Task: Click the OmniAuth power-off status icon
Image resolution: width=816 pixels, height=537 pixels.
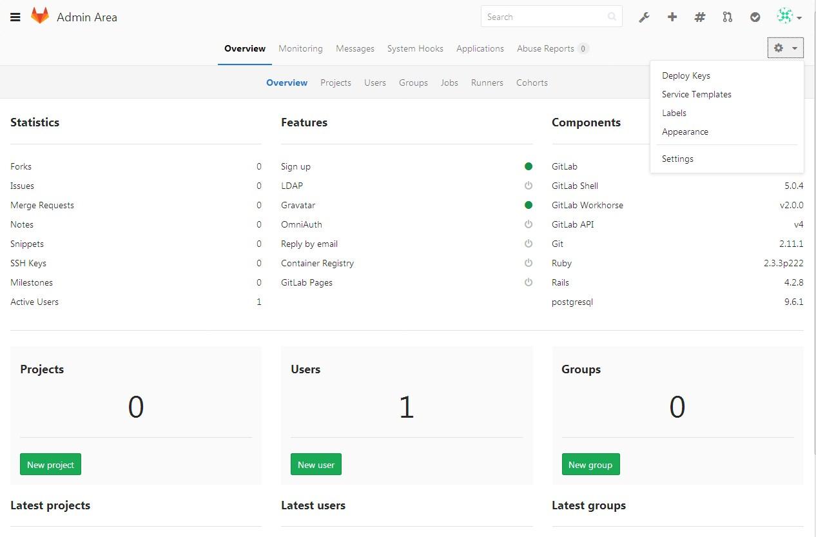Action: (x=529, y=224)
